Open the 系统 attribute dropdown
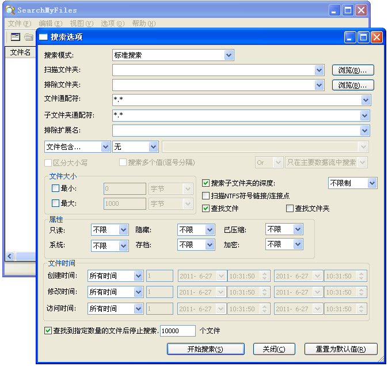 (123, 246)
